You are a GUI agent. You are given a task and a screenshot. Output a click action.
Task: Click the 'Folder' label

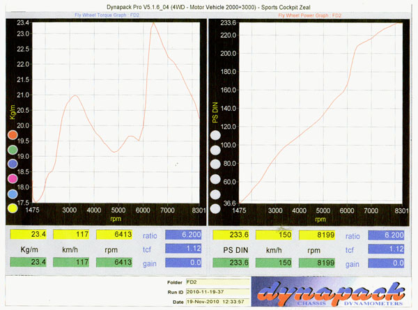pyautogui.click(x=175, y=282)
